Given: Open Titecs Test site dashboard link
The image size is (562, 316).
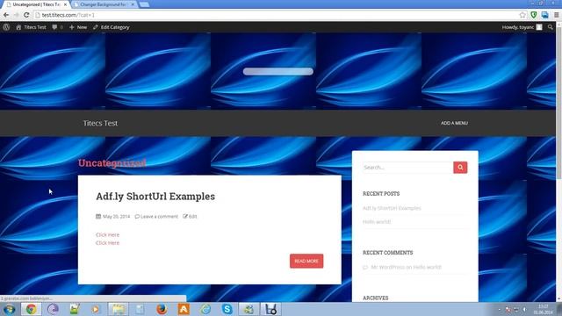Looking at the screenshot, I should point(32,27).
